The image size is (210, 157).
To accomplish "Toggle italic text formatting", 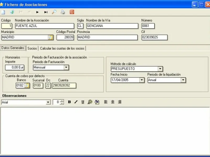I will coord(76,102).
